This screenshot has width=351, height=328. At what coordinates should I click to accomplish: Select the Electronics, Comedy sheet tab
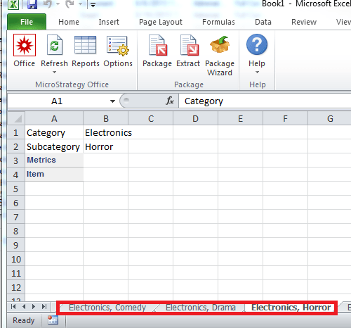107,308
